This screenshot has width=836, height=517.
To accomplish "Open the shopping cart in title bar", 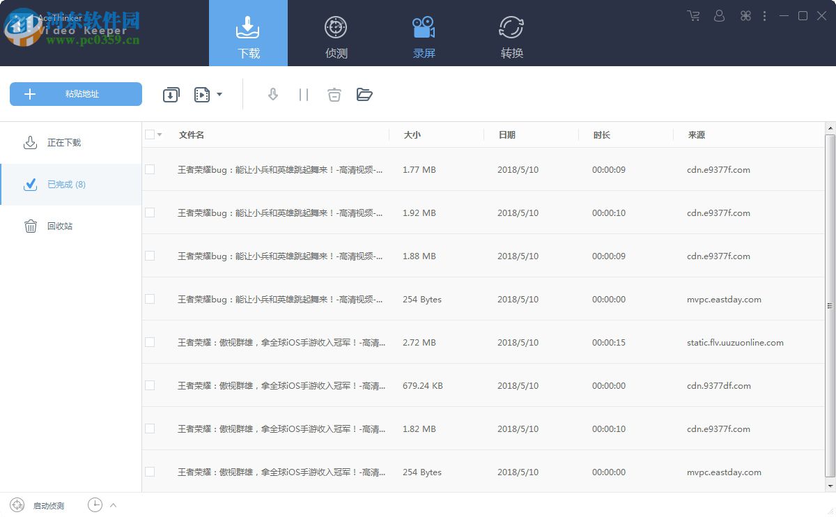I will 693,15.
